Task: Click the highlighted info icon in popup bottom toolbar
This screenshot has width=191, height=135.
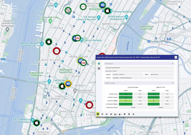Action: pyautogui.click(x=98, y=114)
